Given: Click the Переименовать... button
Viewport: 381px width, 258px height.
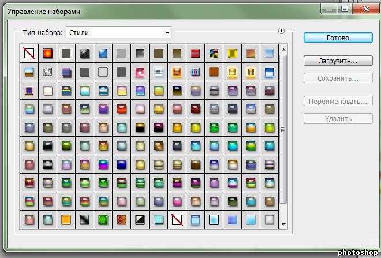Looking at the screenshot, I should pos(338,101).
